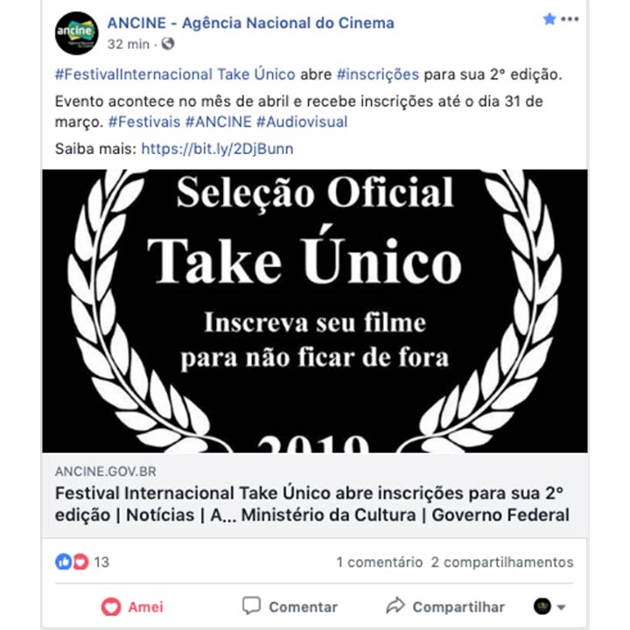Open the #inscrições hashtag
630x630 pixels.
pos(378,74)
